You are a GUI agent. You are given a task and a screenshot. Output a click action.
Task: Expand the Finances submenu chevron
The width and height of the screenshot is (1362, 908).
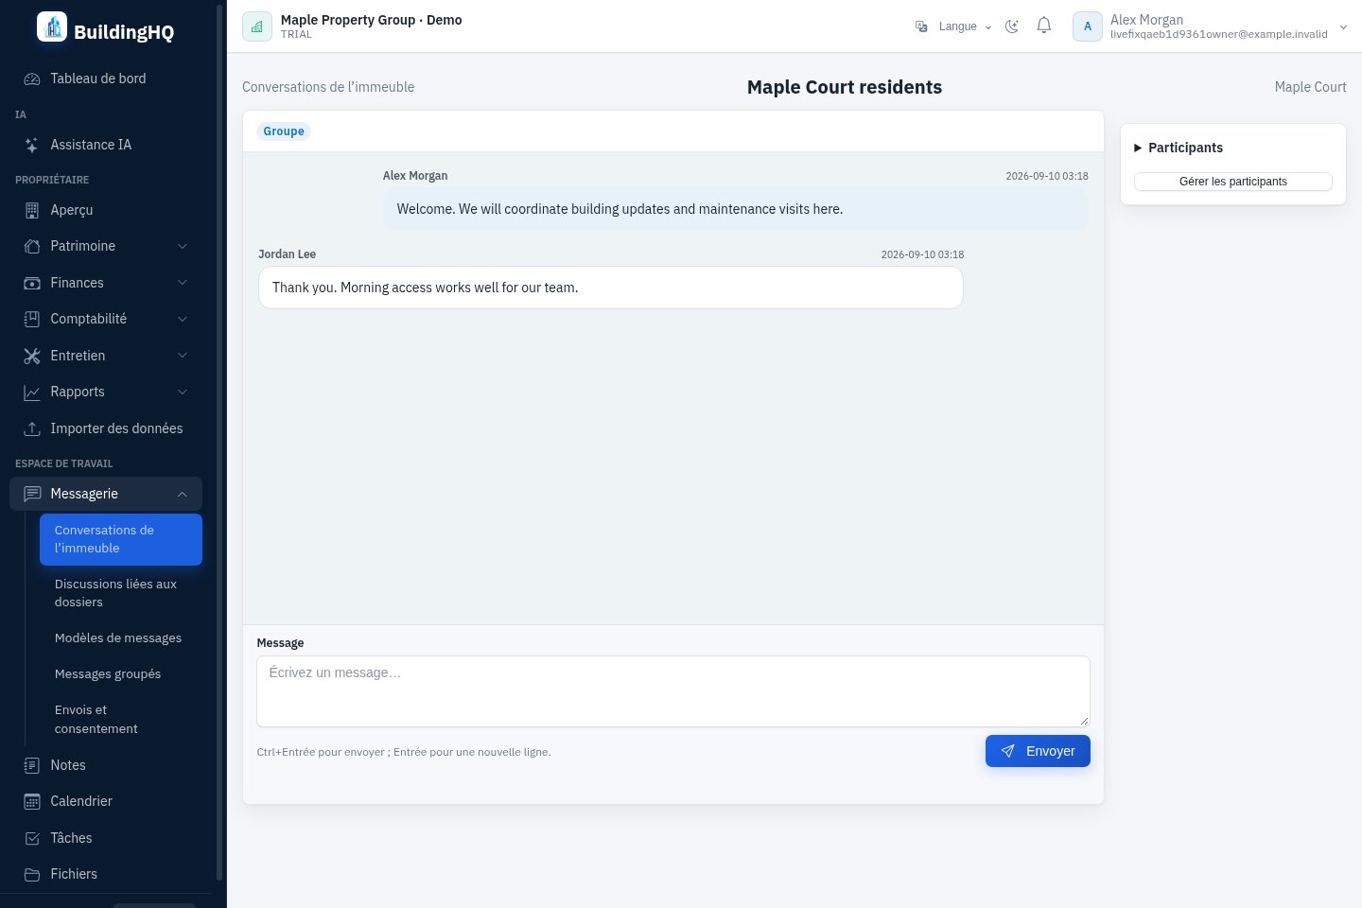coord(183,283)
